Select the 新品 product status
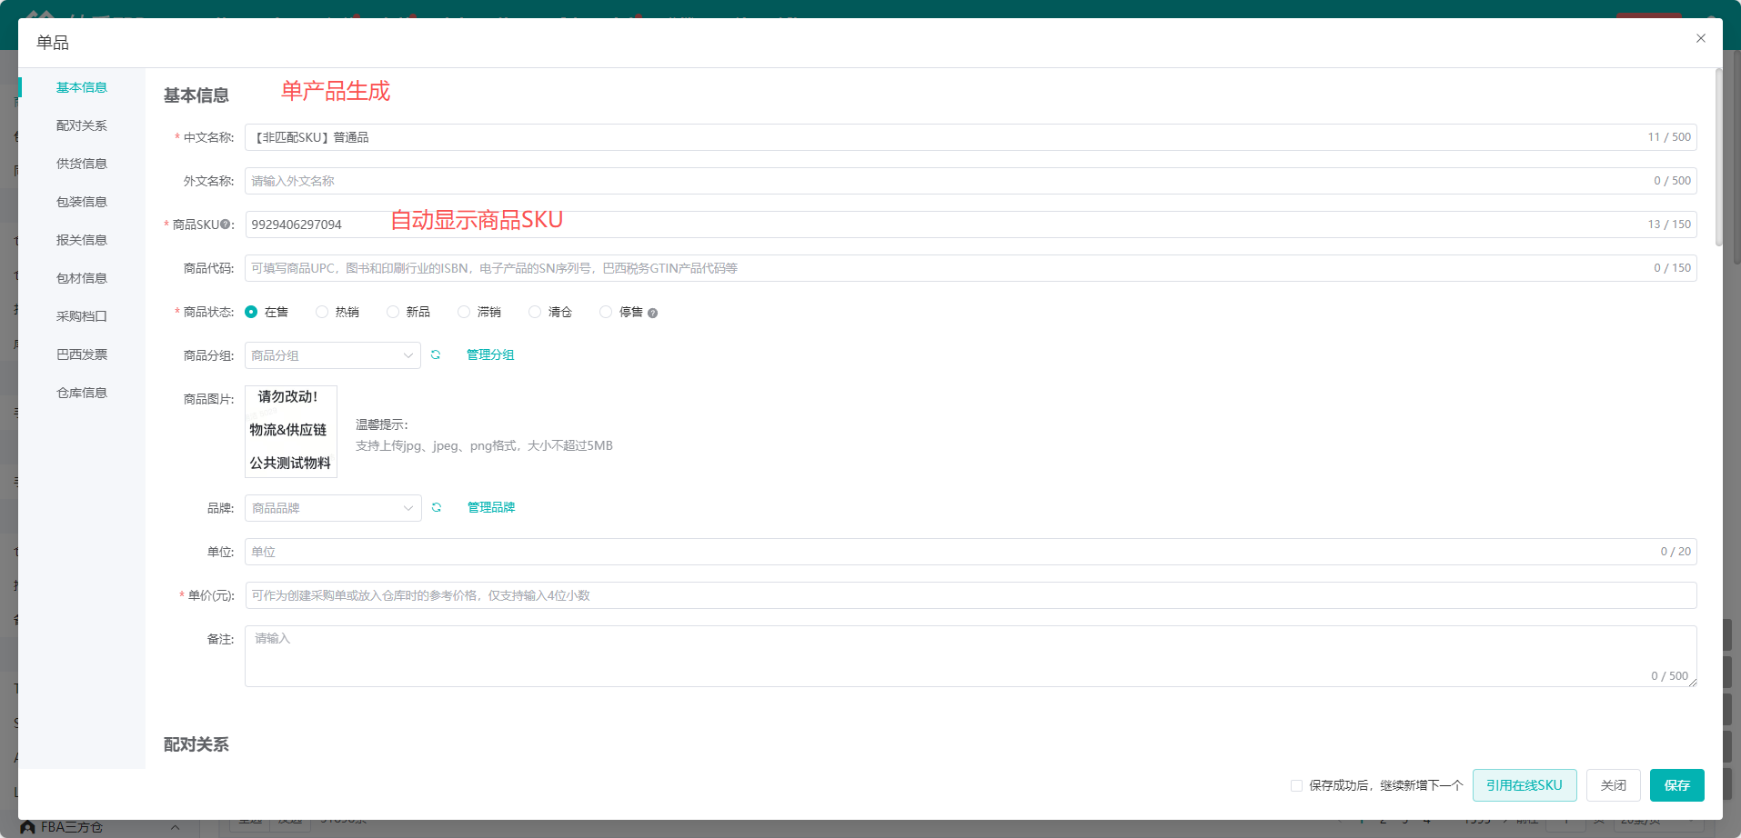The image size is (1741, 838). 393,312
